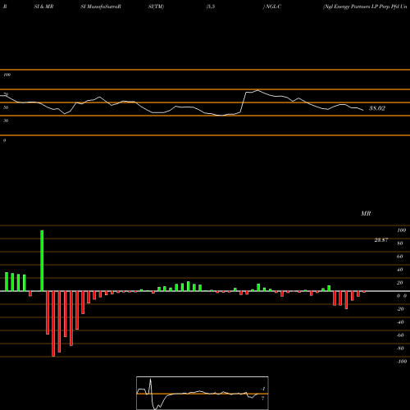Click 'Ngl Energy Partners LP Perp Pfd' title
410x410 pixels.
[x=365, y=7]
